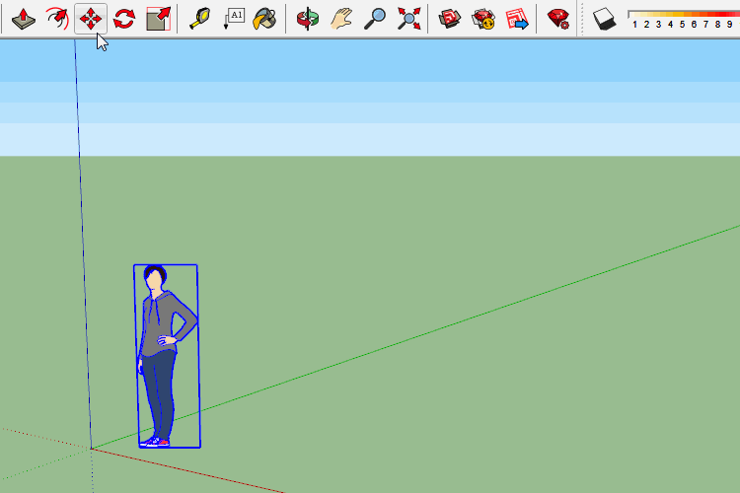Click Zoom Extents tool
The image size is (740, 493).
pyautogui.click(x=408, y=18)
